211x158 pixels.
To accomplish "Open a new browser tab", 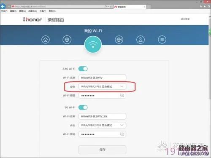I will (149, 7).
